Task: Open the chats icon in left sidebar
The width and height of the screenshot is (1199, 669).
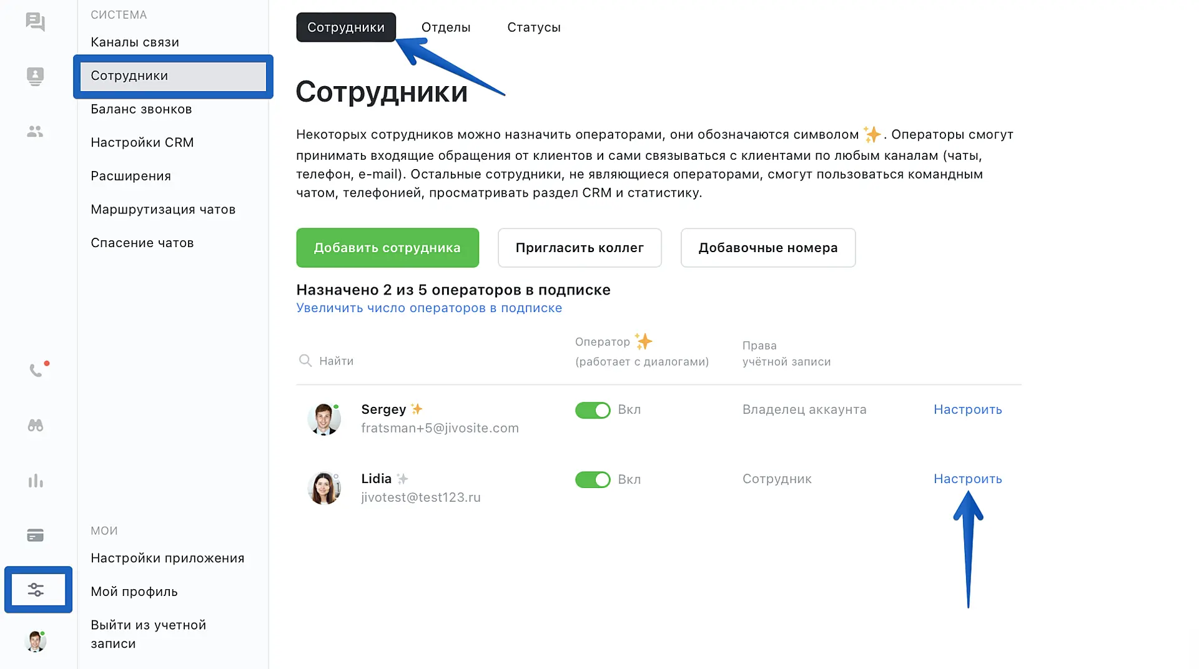Action: 35,22
